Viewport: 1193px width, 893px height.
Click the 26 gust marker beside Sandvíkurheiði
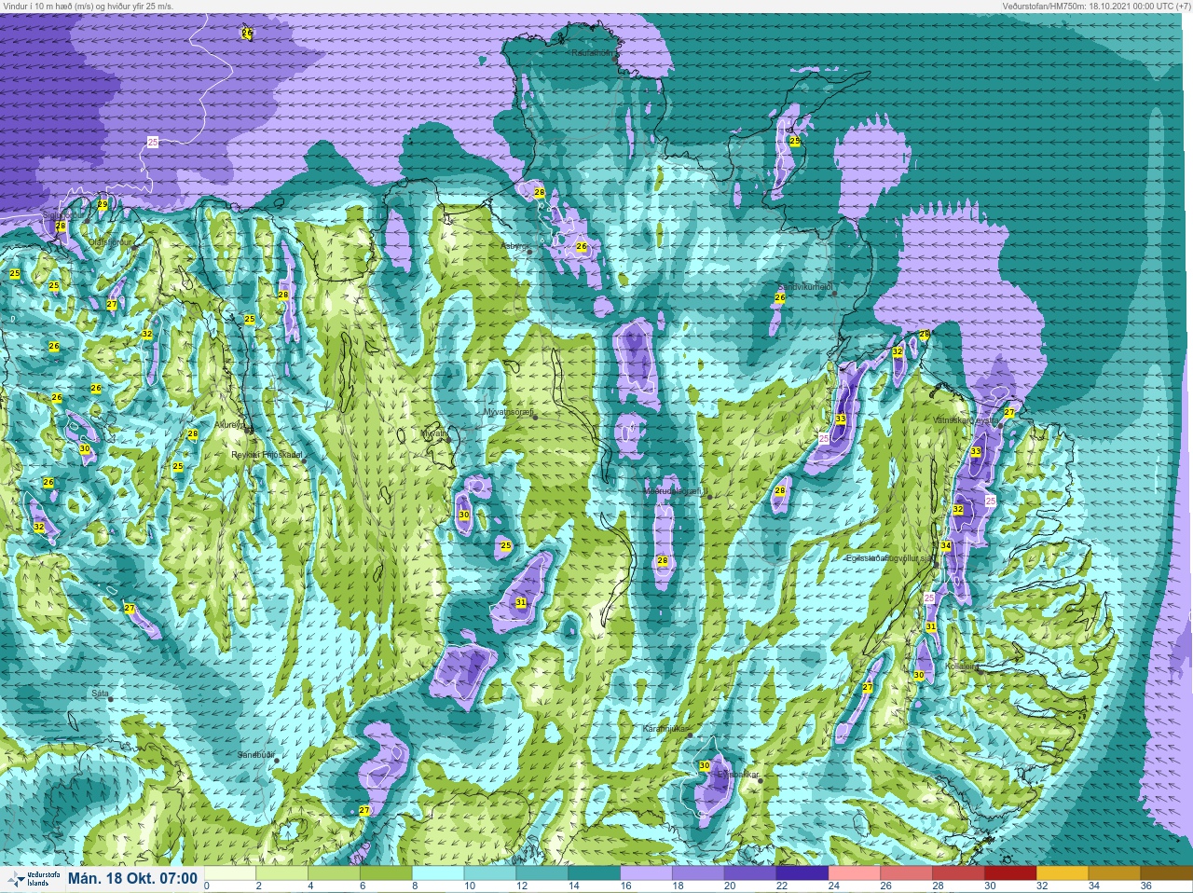pyautogui.click(x=779, y=297)
